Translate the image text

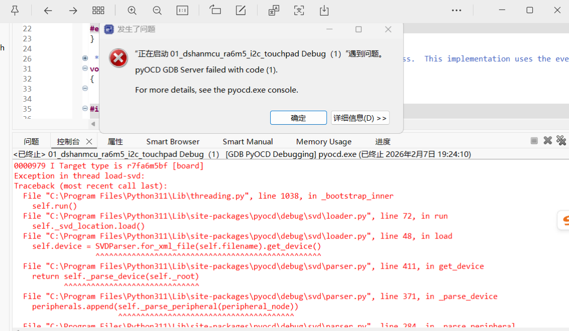click(274, 11)
